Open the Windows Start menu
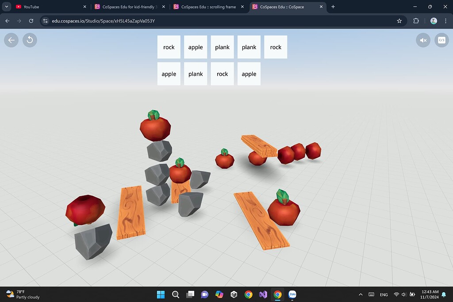Image resolution: width=453 pixels, height=302 pixels. 161,294
